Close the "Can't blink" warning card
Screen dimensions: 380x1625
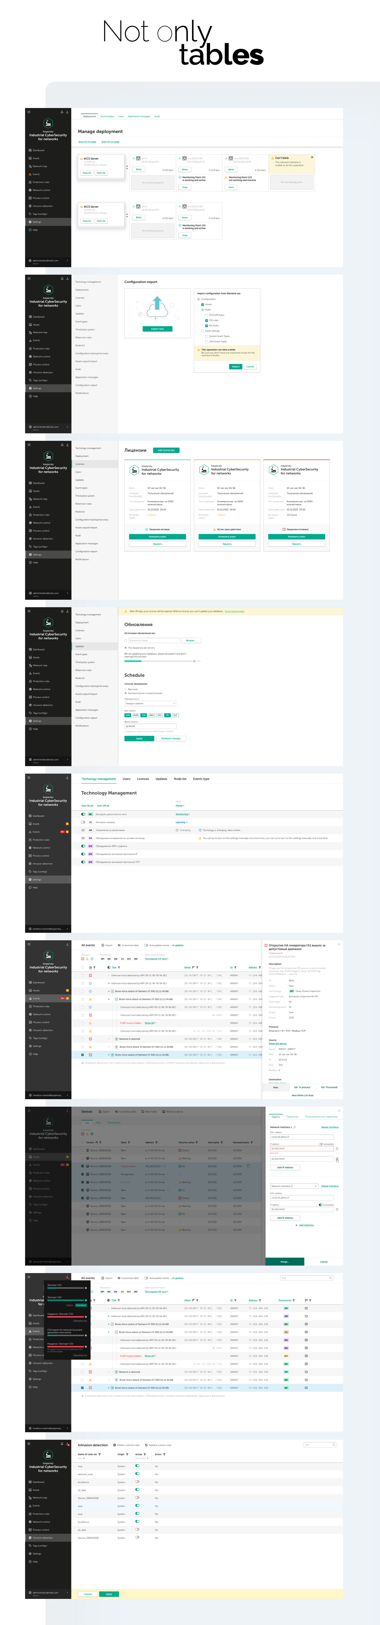tap(311, 157)
